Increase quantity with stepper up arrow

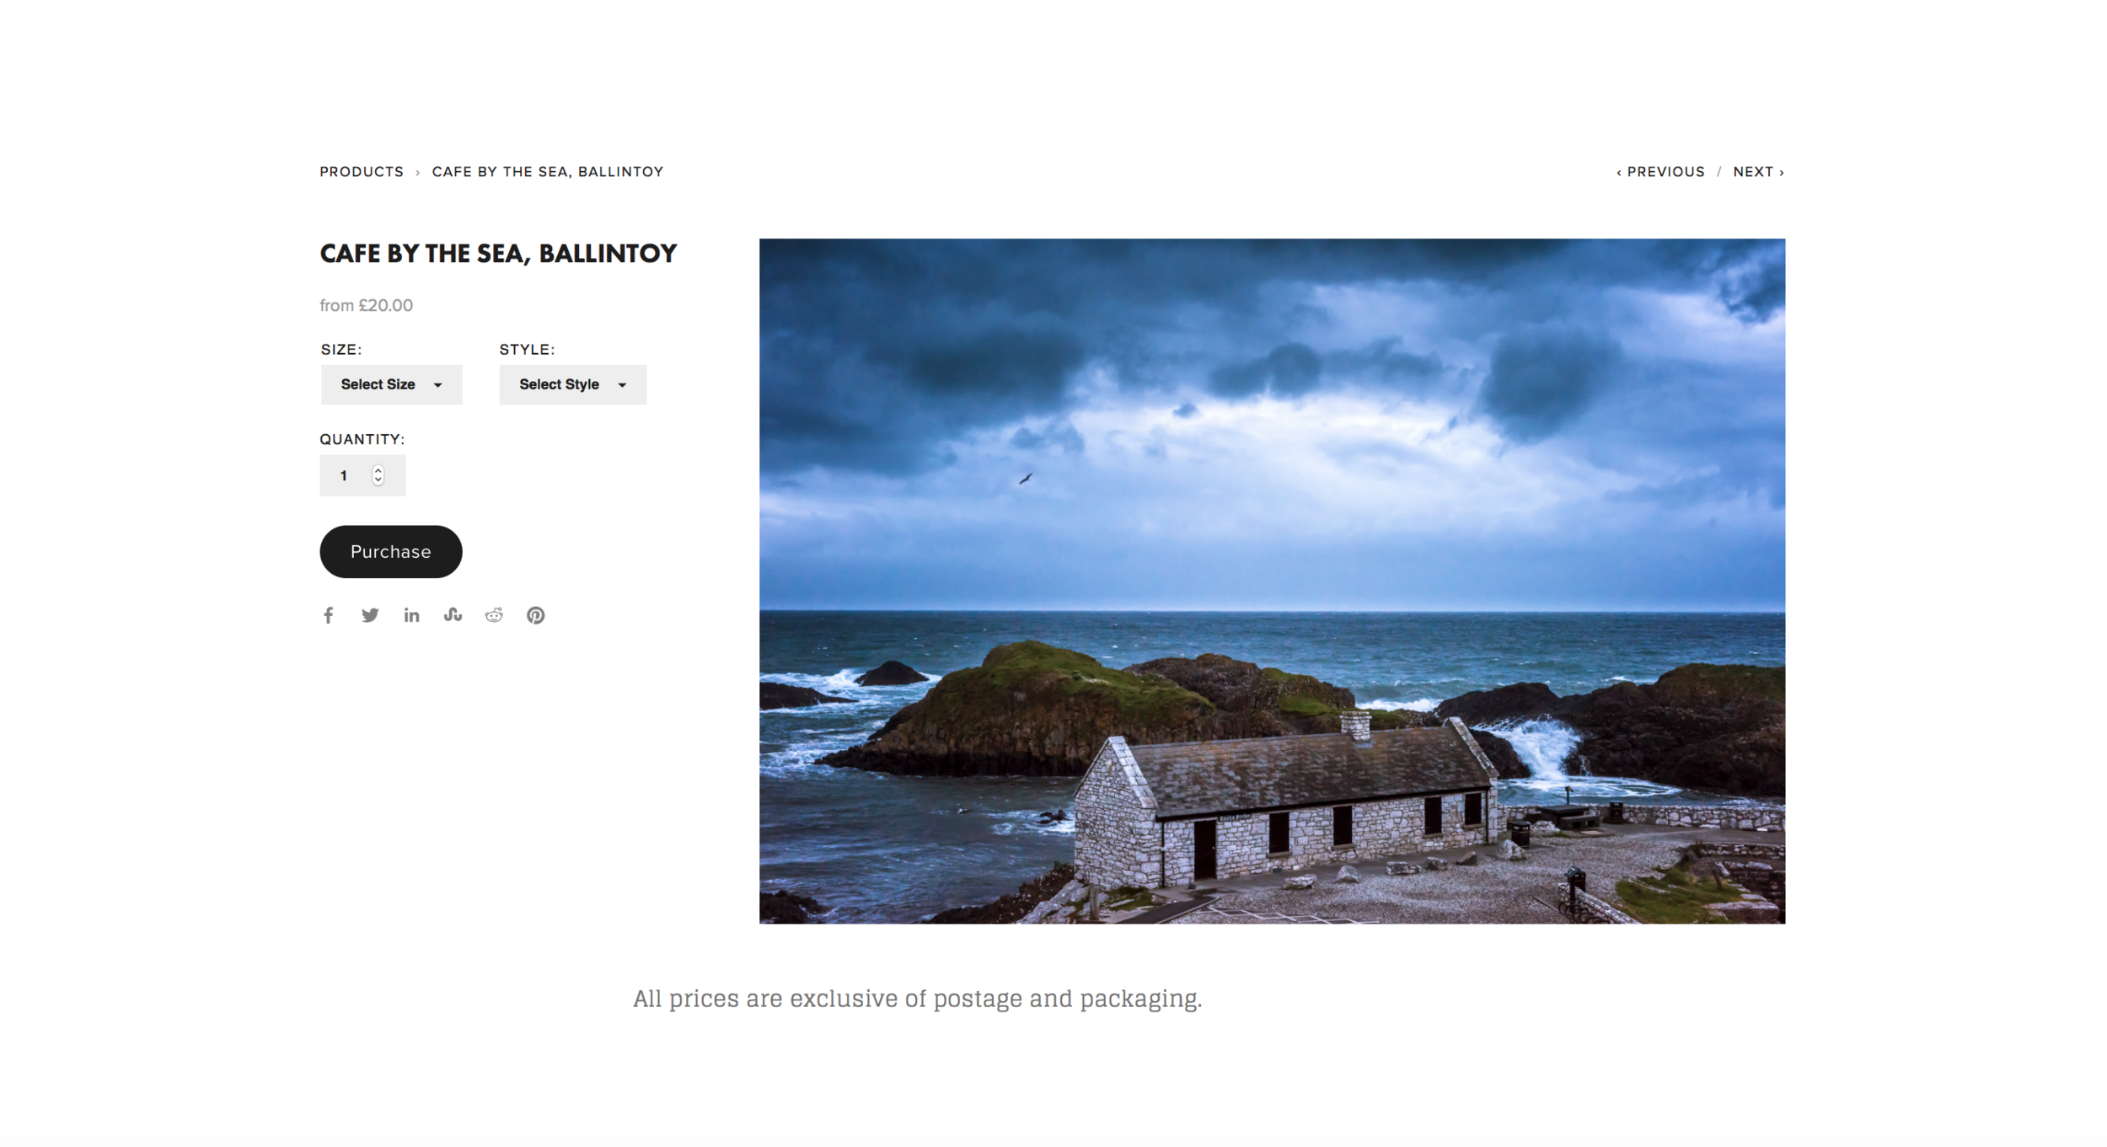point(378,471)
